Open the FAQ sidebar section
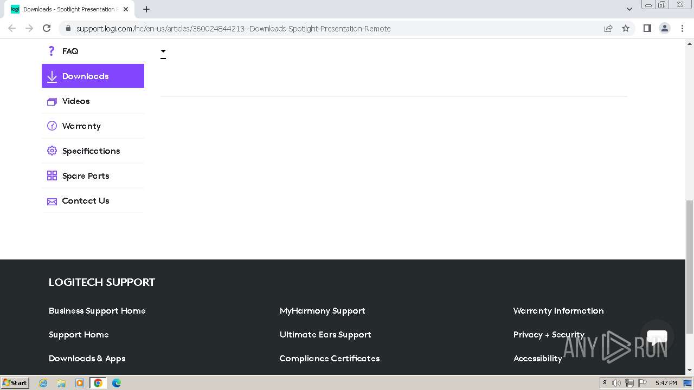694x390 pixels. tap(93, 51)
